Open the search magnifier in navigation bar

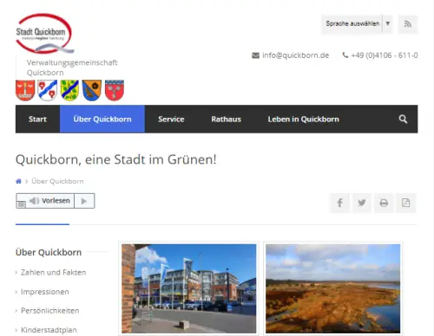[403, 119]
